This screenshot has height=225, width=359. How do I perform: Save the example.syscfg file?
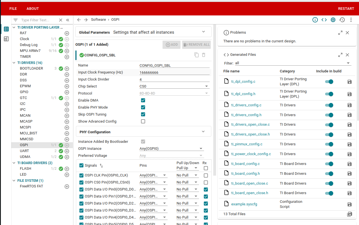coord(349,204)
